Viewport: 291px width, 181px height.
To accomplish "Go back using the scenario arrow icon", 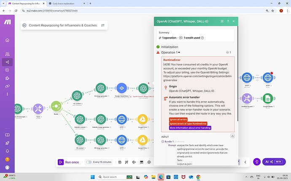I will pyautogui.click(x=24, y=25).
